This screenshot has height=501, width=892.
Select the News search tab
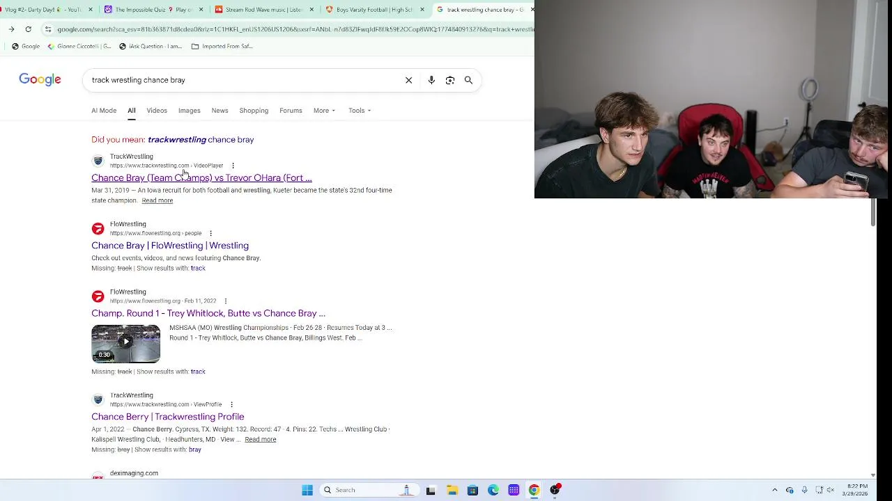coord(220,111)
